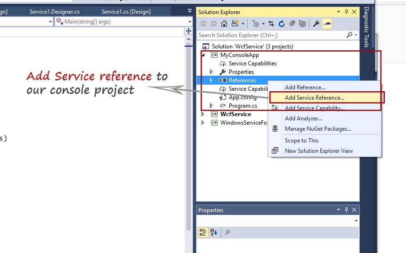The width and height of the screenshot is (406, 253).
Task: Switch to Service1.cs [Design] tab
Action: 126,12
